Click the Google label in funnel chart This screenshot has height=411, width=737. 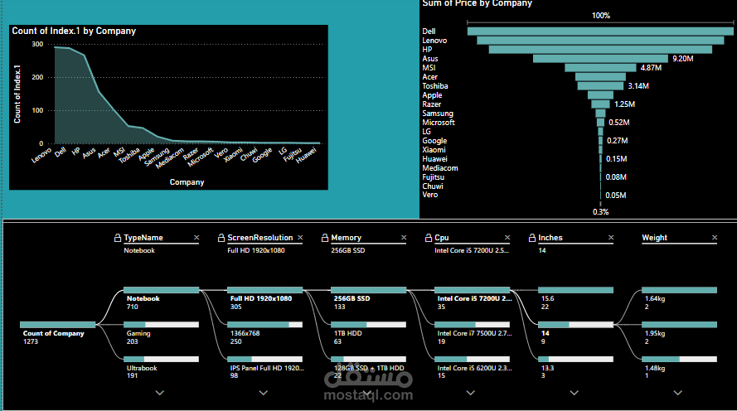[434, 141]
